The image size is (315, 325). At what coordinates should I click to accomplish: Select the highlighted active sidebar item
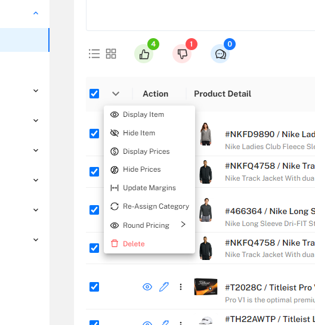[x=24, y=40]
